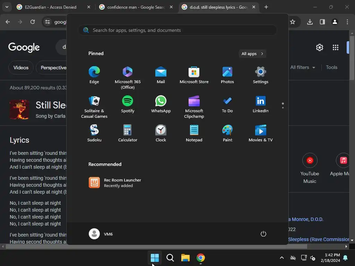Open Google search Tools
Screen dimensions: 355x266
(x=331, y=67)
